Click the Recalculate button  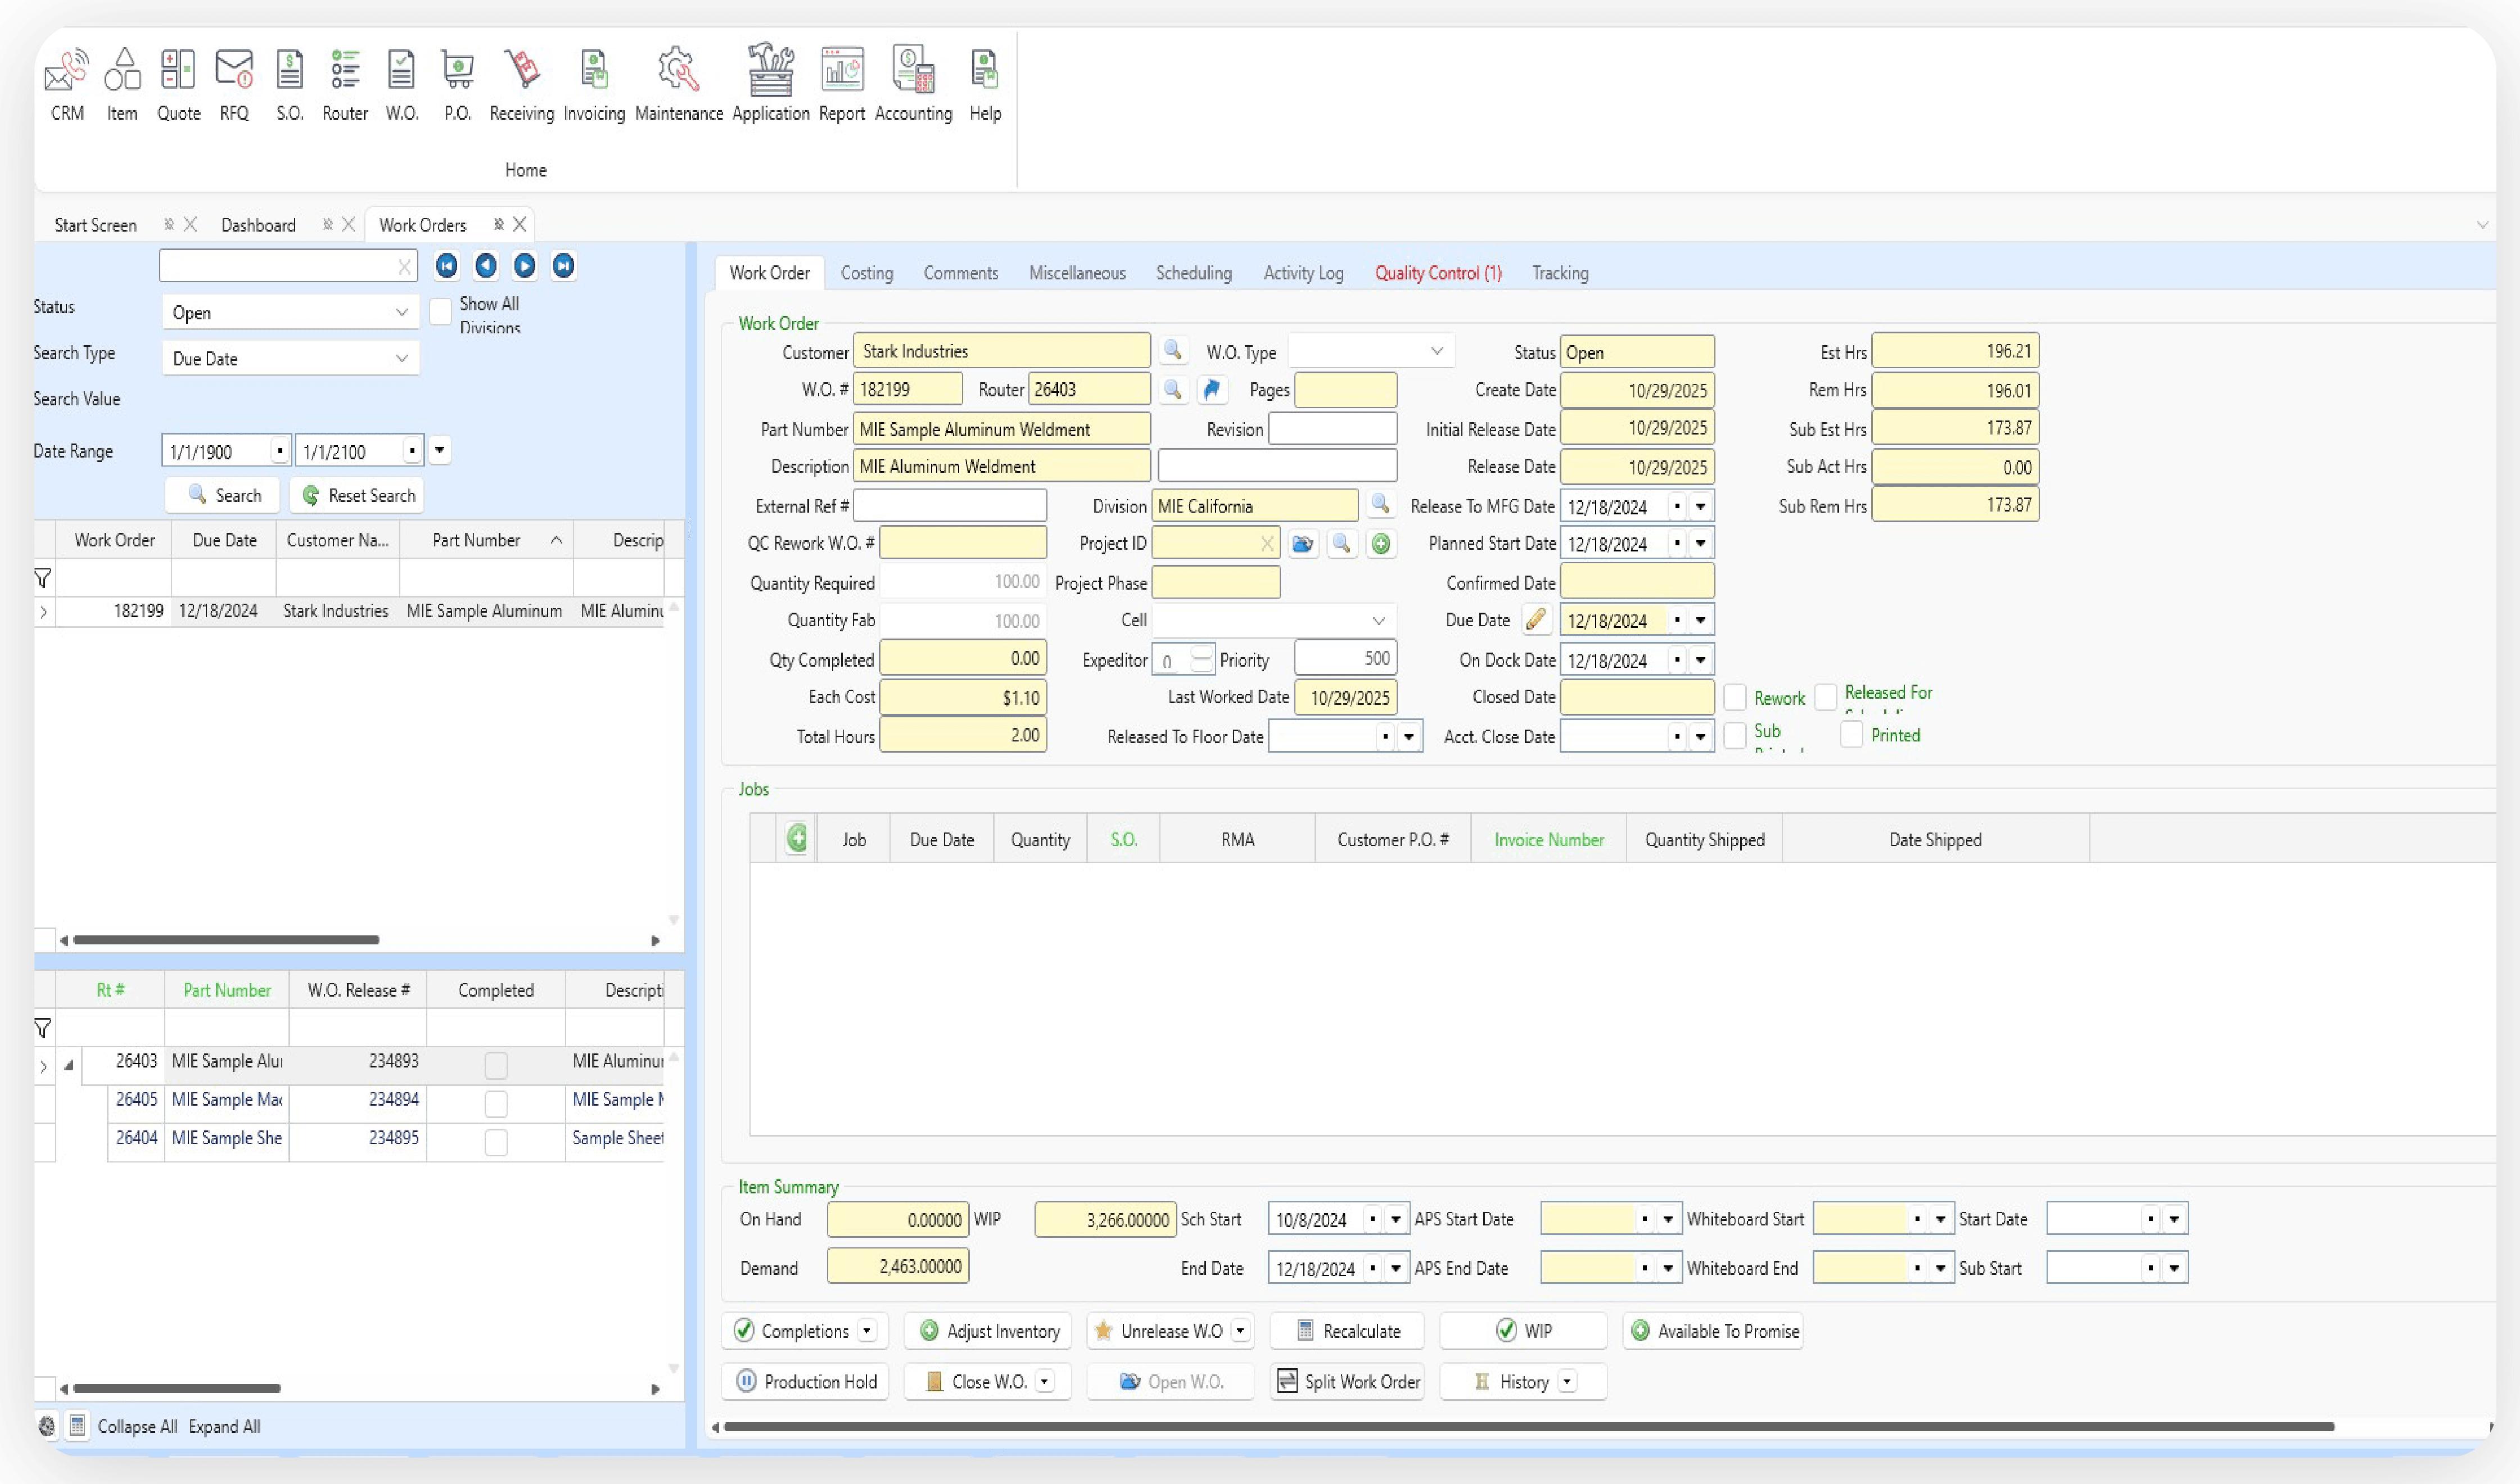click(1347, 1331)
